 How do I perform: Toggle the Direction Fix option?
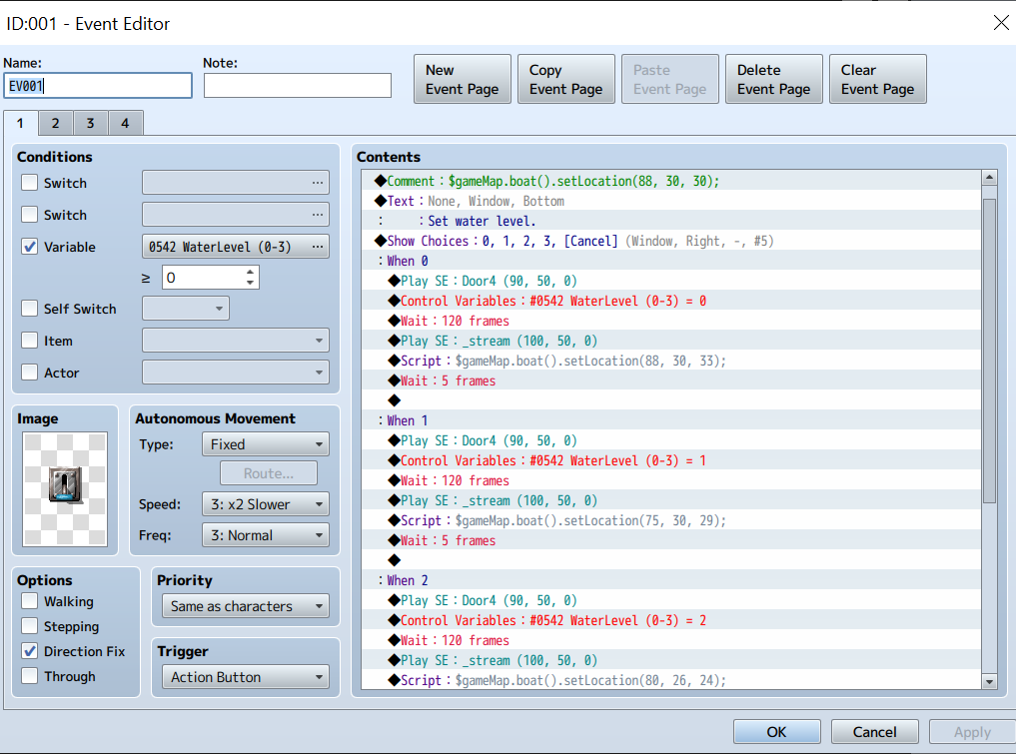30,651
